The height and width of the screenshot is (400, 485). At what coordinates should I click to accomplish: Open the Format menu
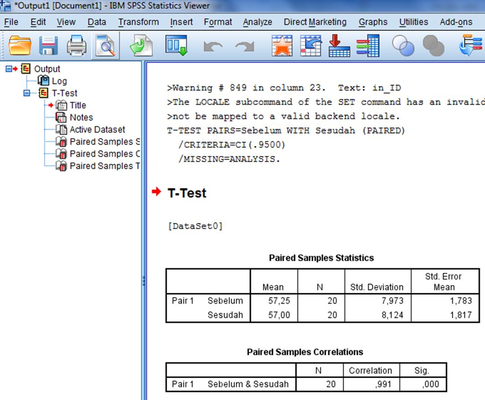218,22
